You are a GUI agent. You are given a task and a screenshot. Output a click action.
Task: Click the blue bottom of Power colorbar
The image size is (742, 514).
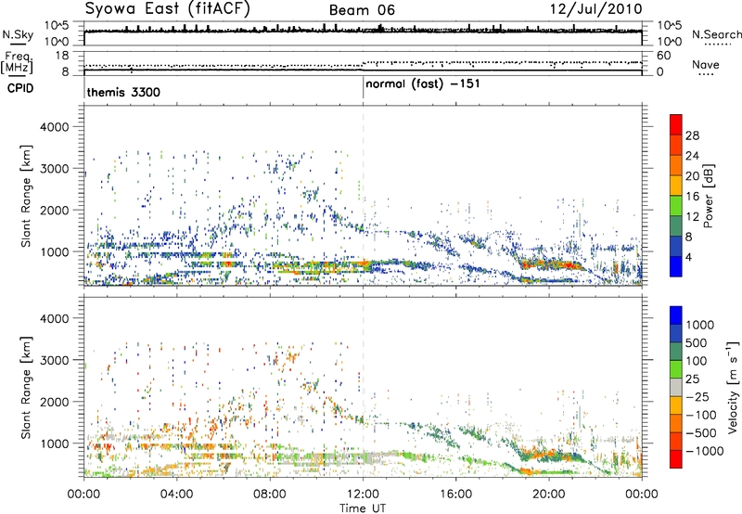click(676, 266)
